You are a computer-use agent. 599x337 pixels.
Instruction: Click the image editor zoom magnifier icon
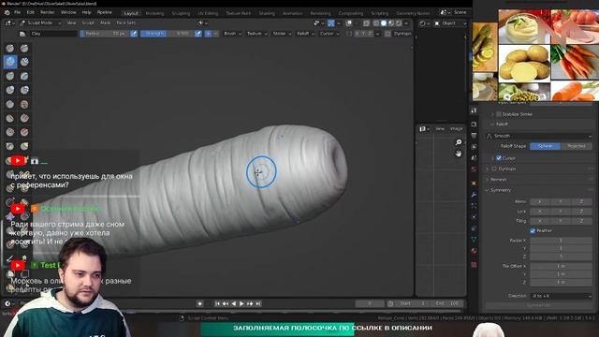(x=459, y=142)
